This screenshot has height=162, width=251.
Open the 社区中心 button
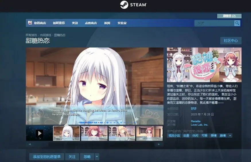pos(231,41)
